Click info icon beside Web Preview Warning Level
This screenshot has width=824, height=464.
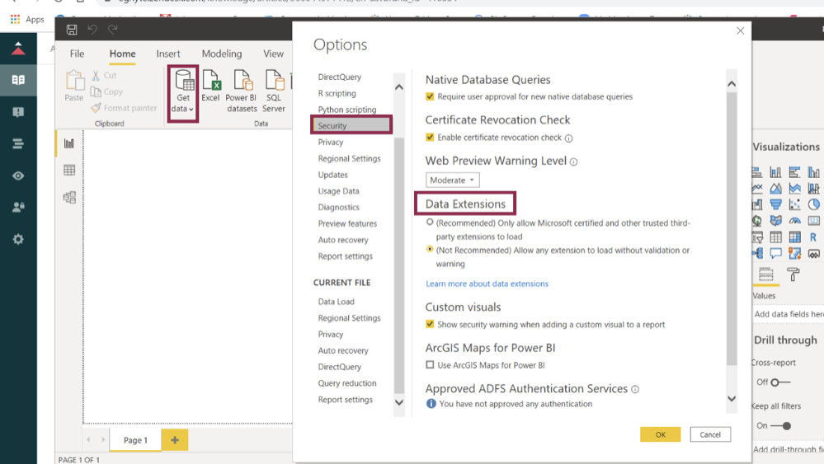coord(574,162)
